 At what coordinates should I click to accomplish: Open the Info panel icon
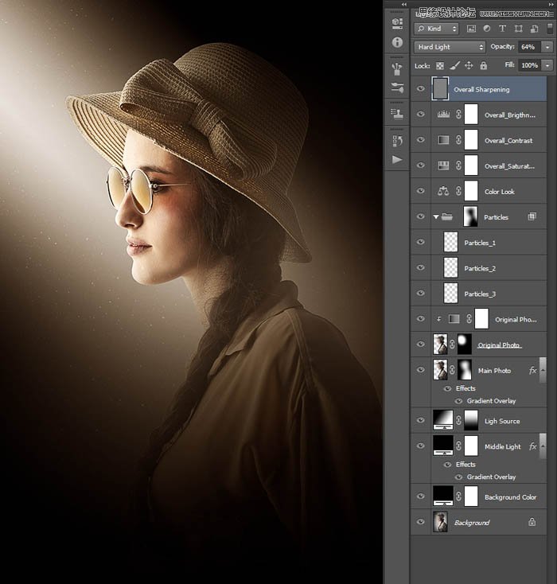point(397,42)
